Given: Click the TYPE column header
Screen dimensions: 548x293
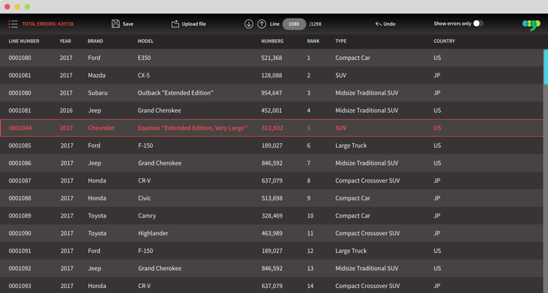Looking at the screenshot, I should (341, 41).
